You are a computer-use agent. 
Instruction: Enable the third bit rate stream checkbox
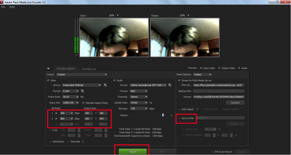pos(56,124)
